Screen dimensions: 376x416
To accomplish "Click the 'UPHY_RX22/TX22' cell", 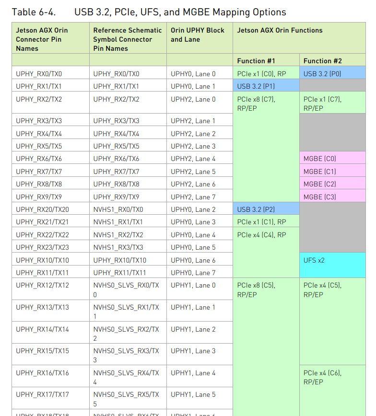I will pos(50,234).
